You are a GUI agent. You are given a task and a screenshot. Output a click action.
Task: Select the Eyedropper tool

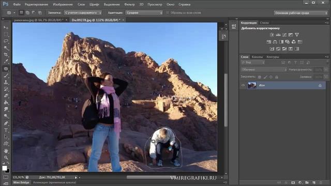(x=6, y=61)
